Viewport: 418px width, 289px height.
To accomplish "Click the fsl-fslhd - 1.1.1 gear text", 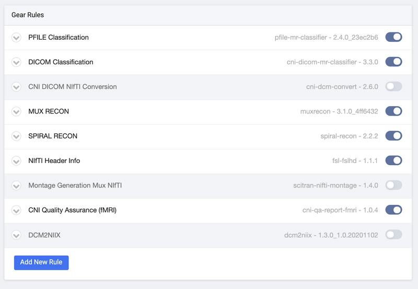I will (355, 160).
